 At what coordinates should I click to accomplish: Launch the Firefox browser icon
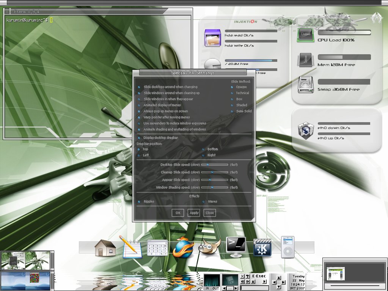[x=183, y=248]
